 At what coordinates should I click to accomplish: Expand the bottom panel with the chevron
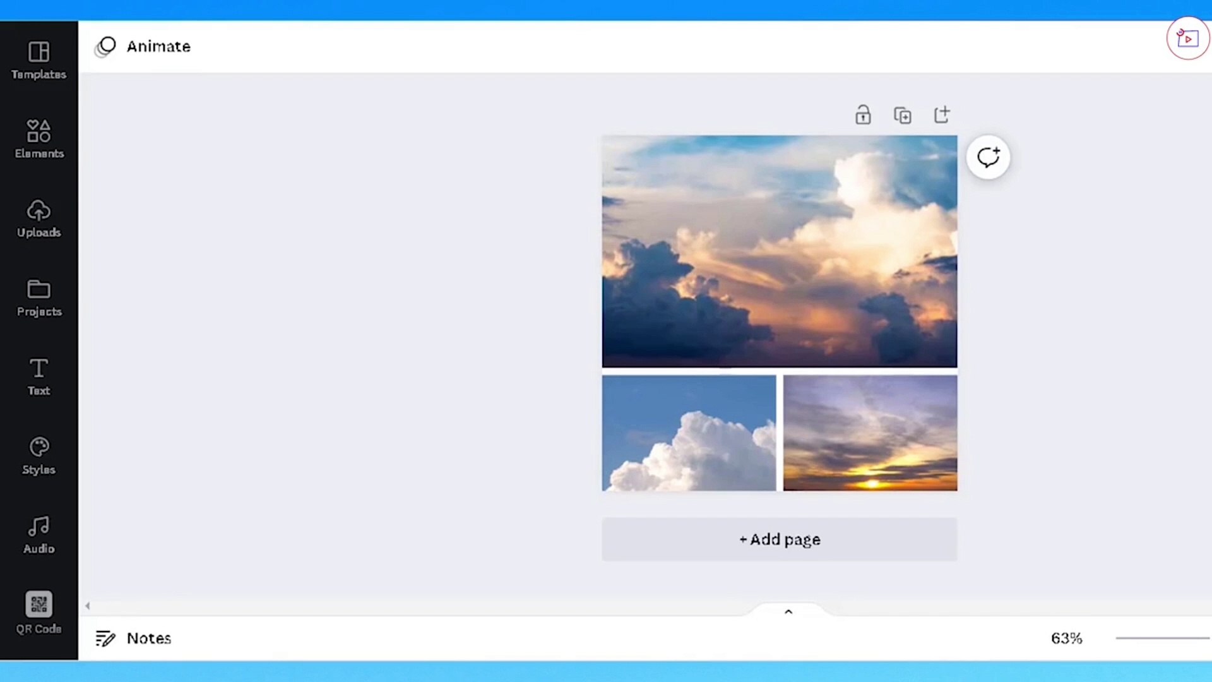pos(788,611)
